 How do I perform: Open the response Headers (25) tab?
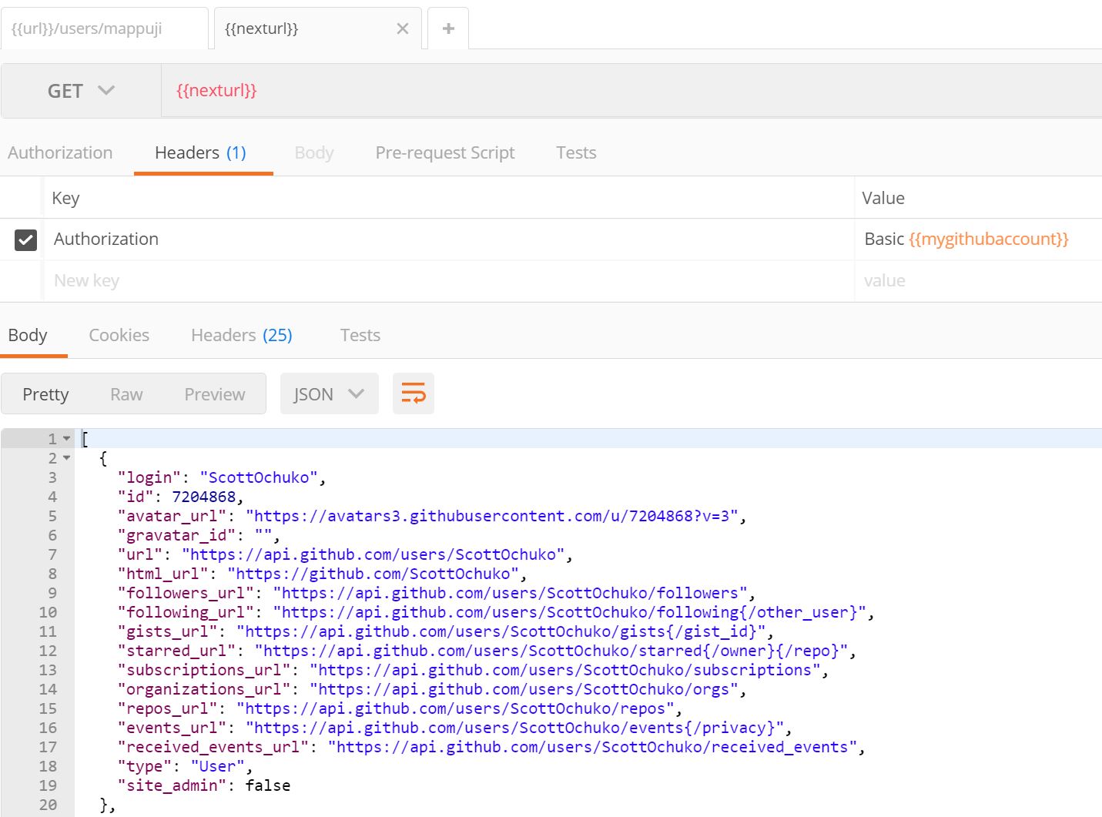click(x=242, y=335)
